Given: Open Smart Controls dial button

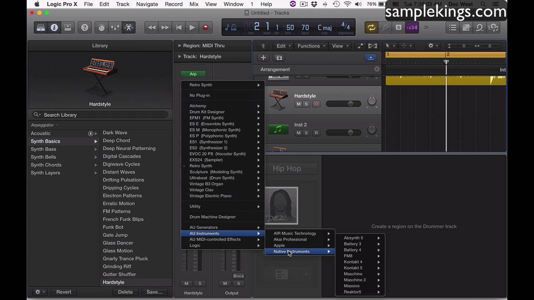Looking at the screenshot, I should 101,27.
